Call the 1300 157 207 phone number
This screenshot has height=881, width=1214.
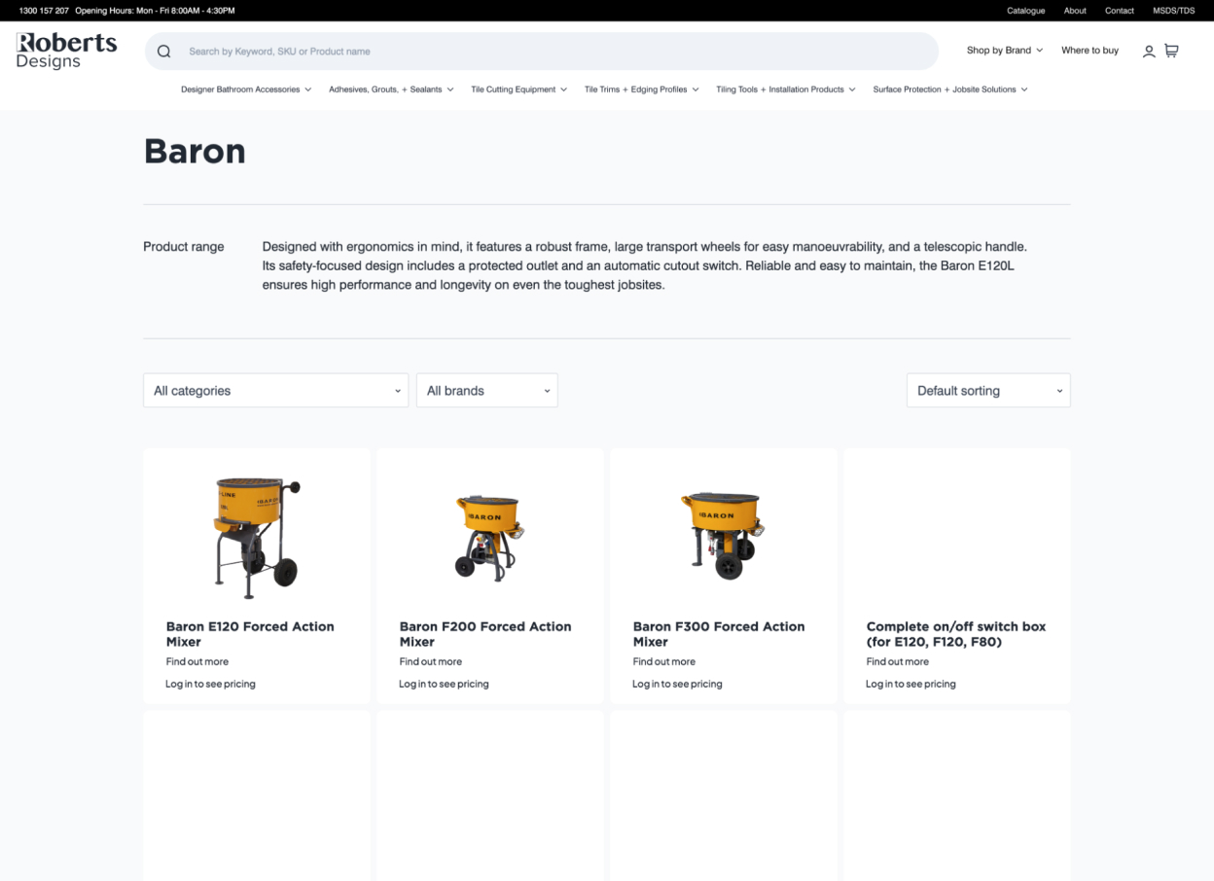(44, 11)
